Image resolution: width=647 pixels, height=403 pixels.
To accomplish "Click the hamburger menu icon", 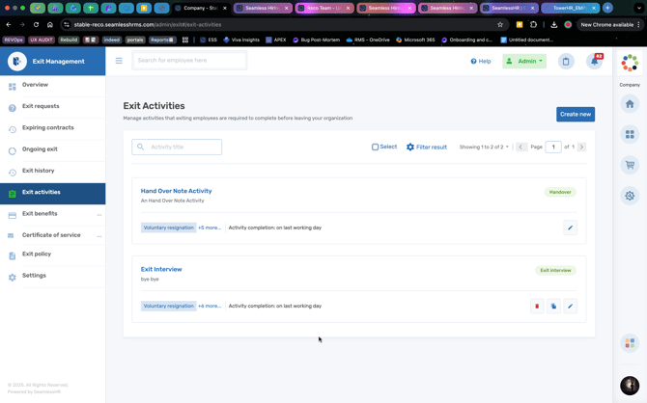I will pos(119,61).
